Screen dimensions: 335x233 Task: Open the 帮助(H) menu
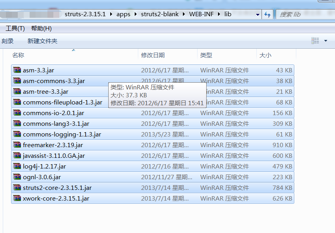41,28
